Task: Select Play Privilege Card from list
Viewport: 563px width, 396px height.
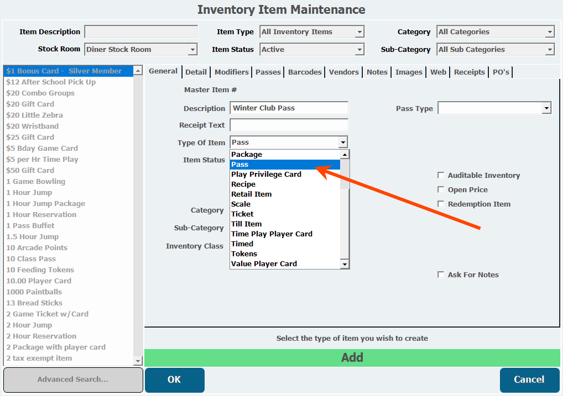Action: click(x=266, y=175)
